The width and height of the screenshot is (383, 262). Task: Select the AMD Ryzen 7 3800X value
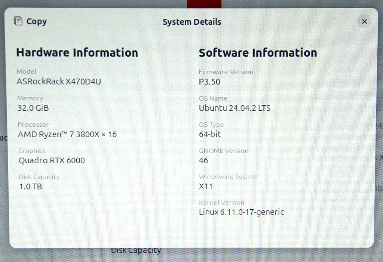(67, 134)
